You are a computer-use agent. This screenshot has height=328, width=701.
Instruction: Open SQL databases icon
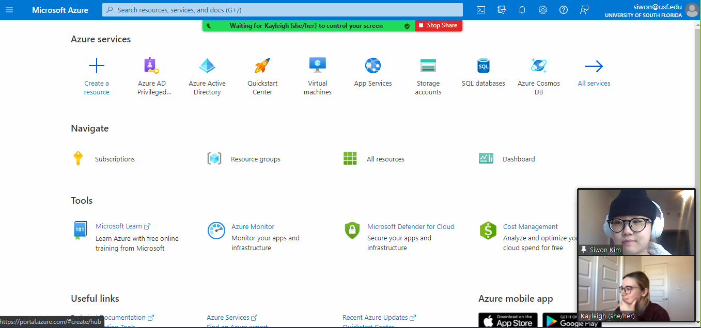coord(484,65)
